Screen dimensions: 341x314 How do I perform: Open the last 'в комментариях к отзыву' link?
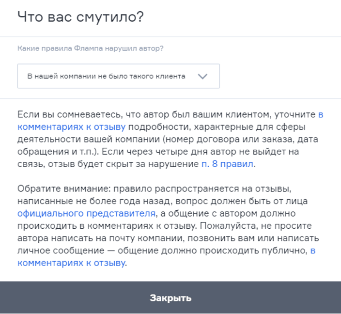[x=72, y=263]
